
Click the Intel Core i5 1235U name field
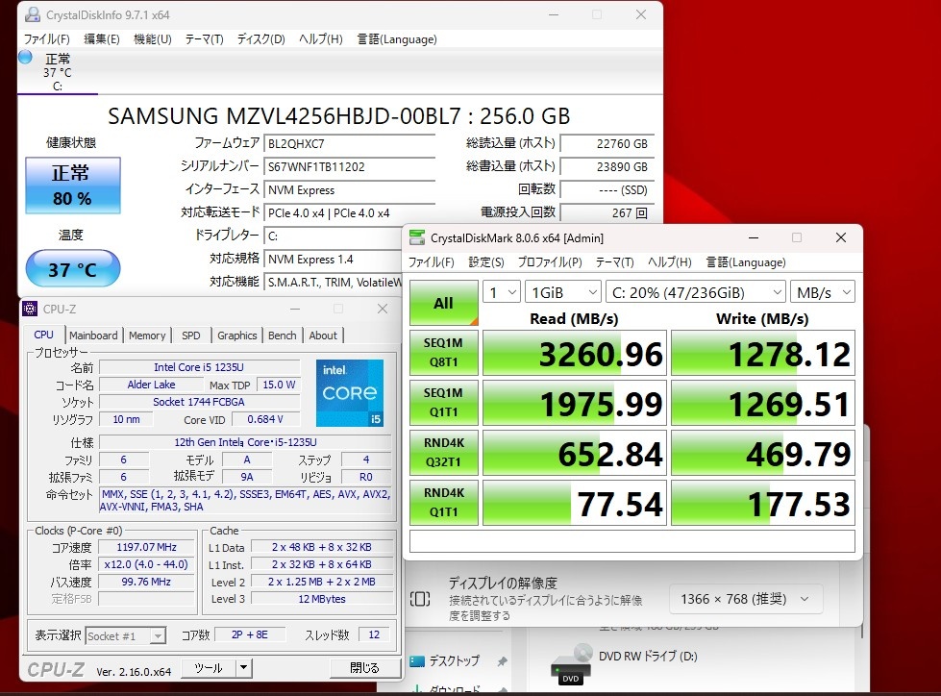click(x=199, y=367)
